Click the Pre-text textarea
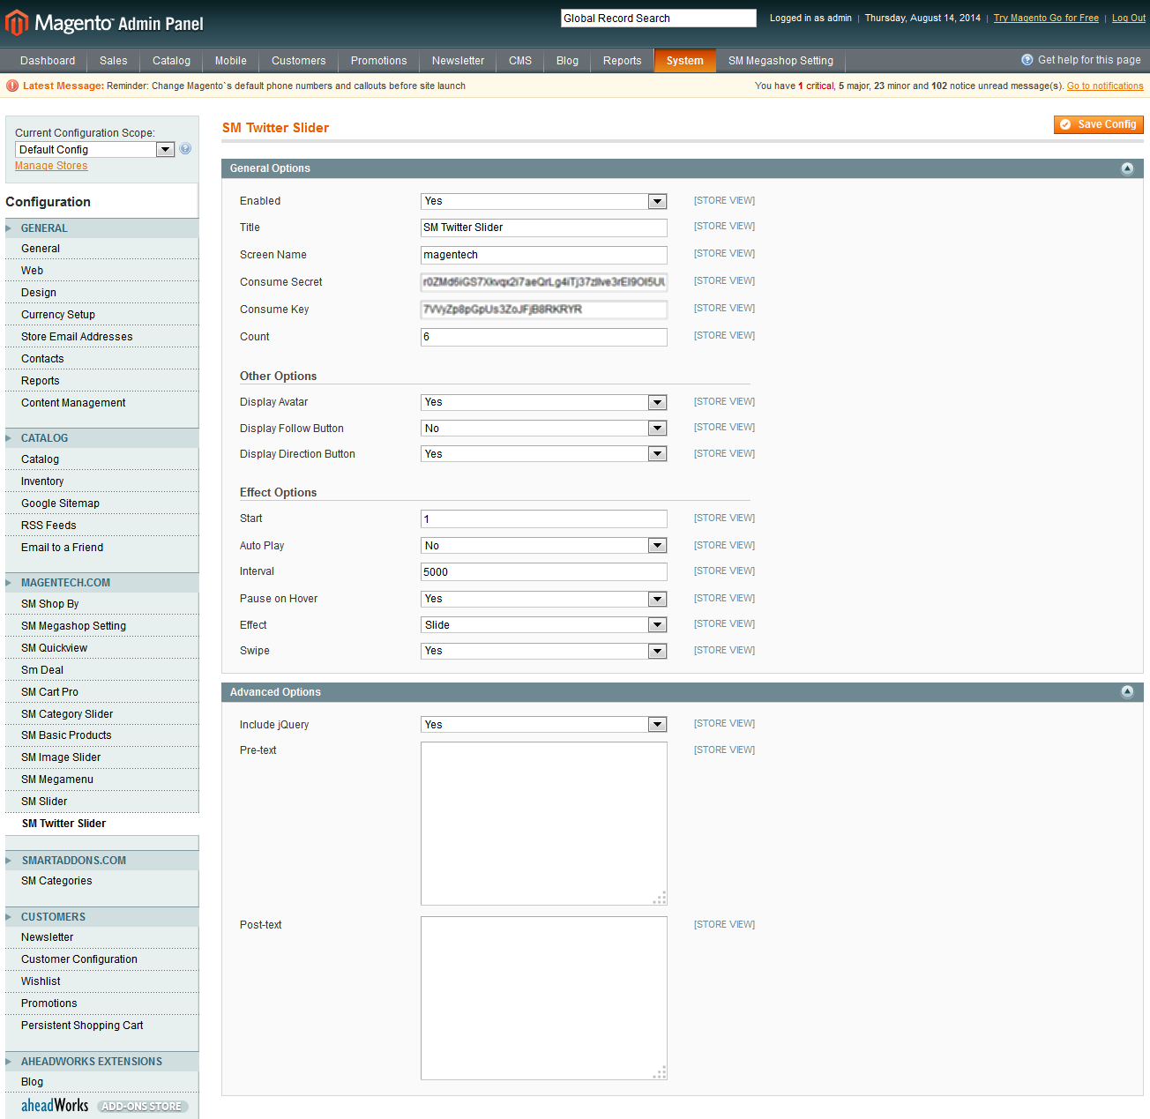This screenshot has height=1119, width=1150. pyautogui.click(x=544, y=824)
